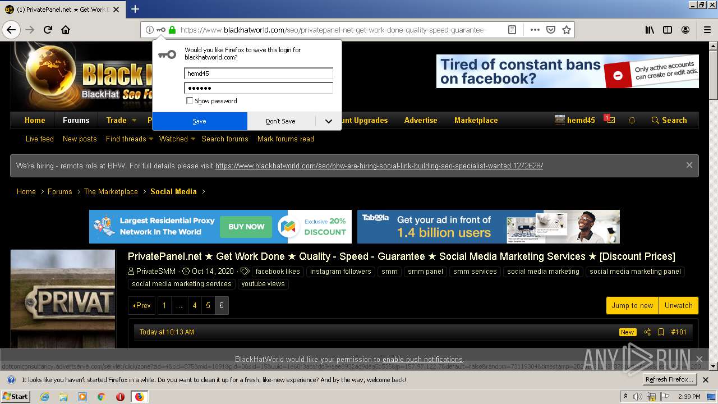Go to page 5 in pagination

point(208,305)
